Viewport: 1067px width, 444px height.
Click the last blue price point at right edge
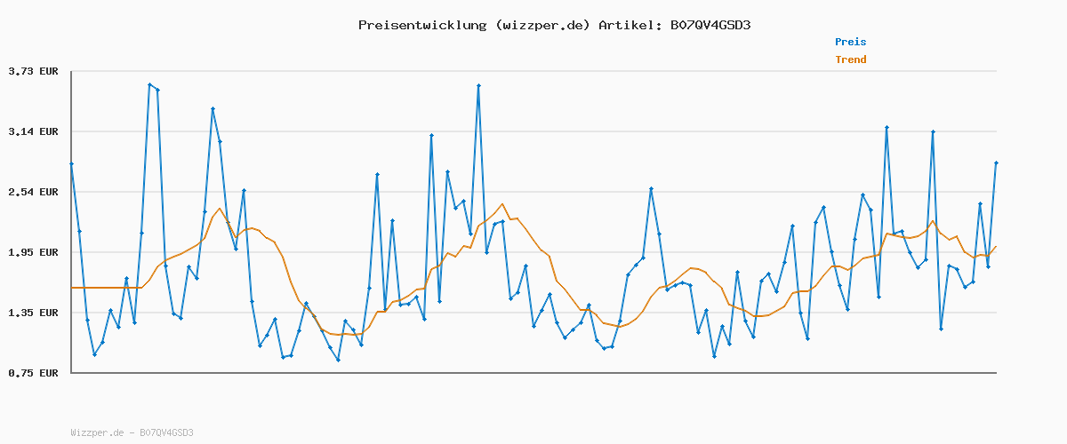[996, 163]
